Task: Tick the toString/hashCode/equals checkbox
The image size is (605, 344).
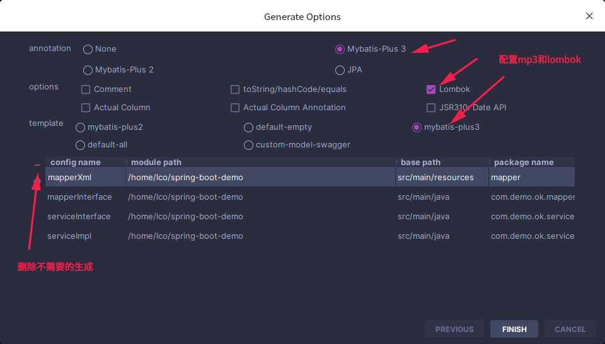Action: click(235, 89)
